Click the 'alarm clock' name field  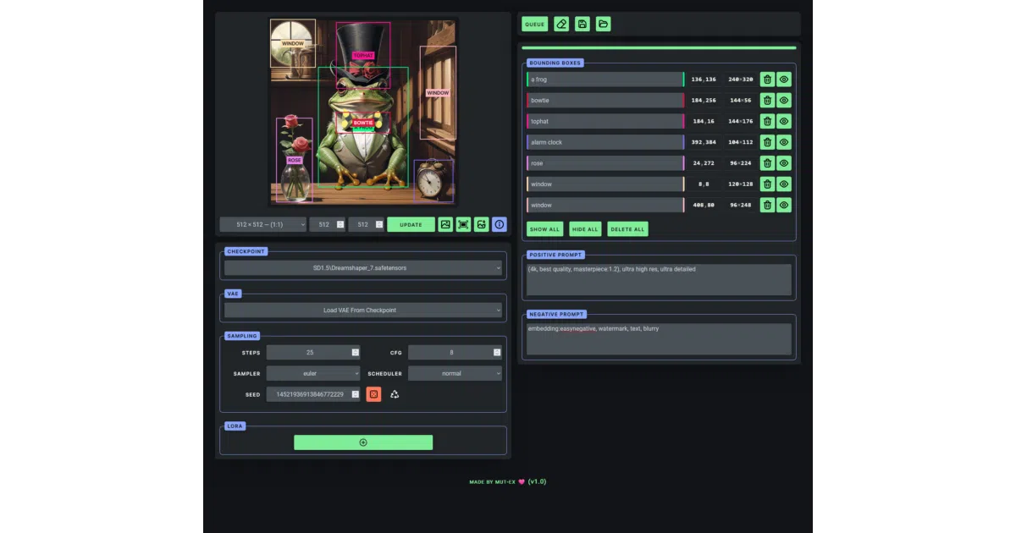coord(605,142)
